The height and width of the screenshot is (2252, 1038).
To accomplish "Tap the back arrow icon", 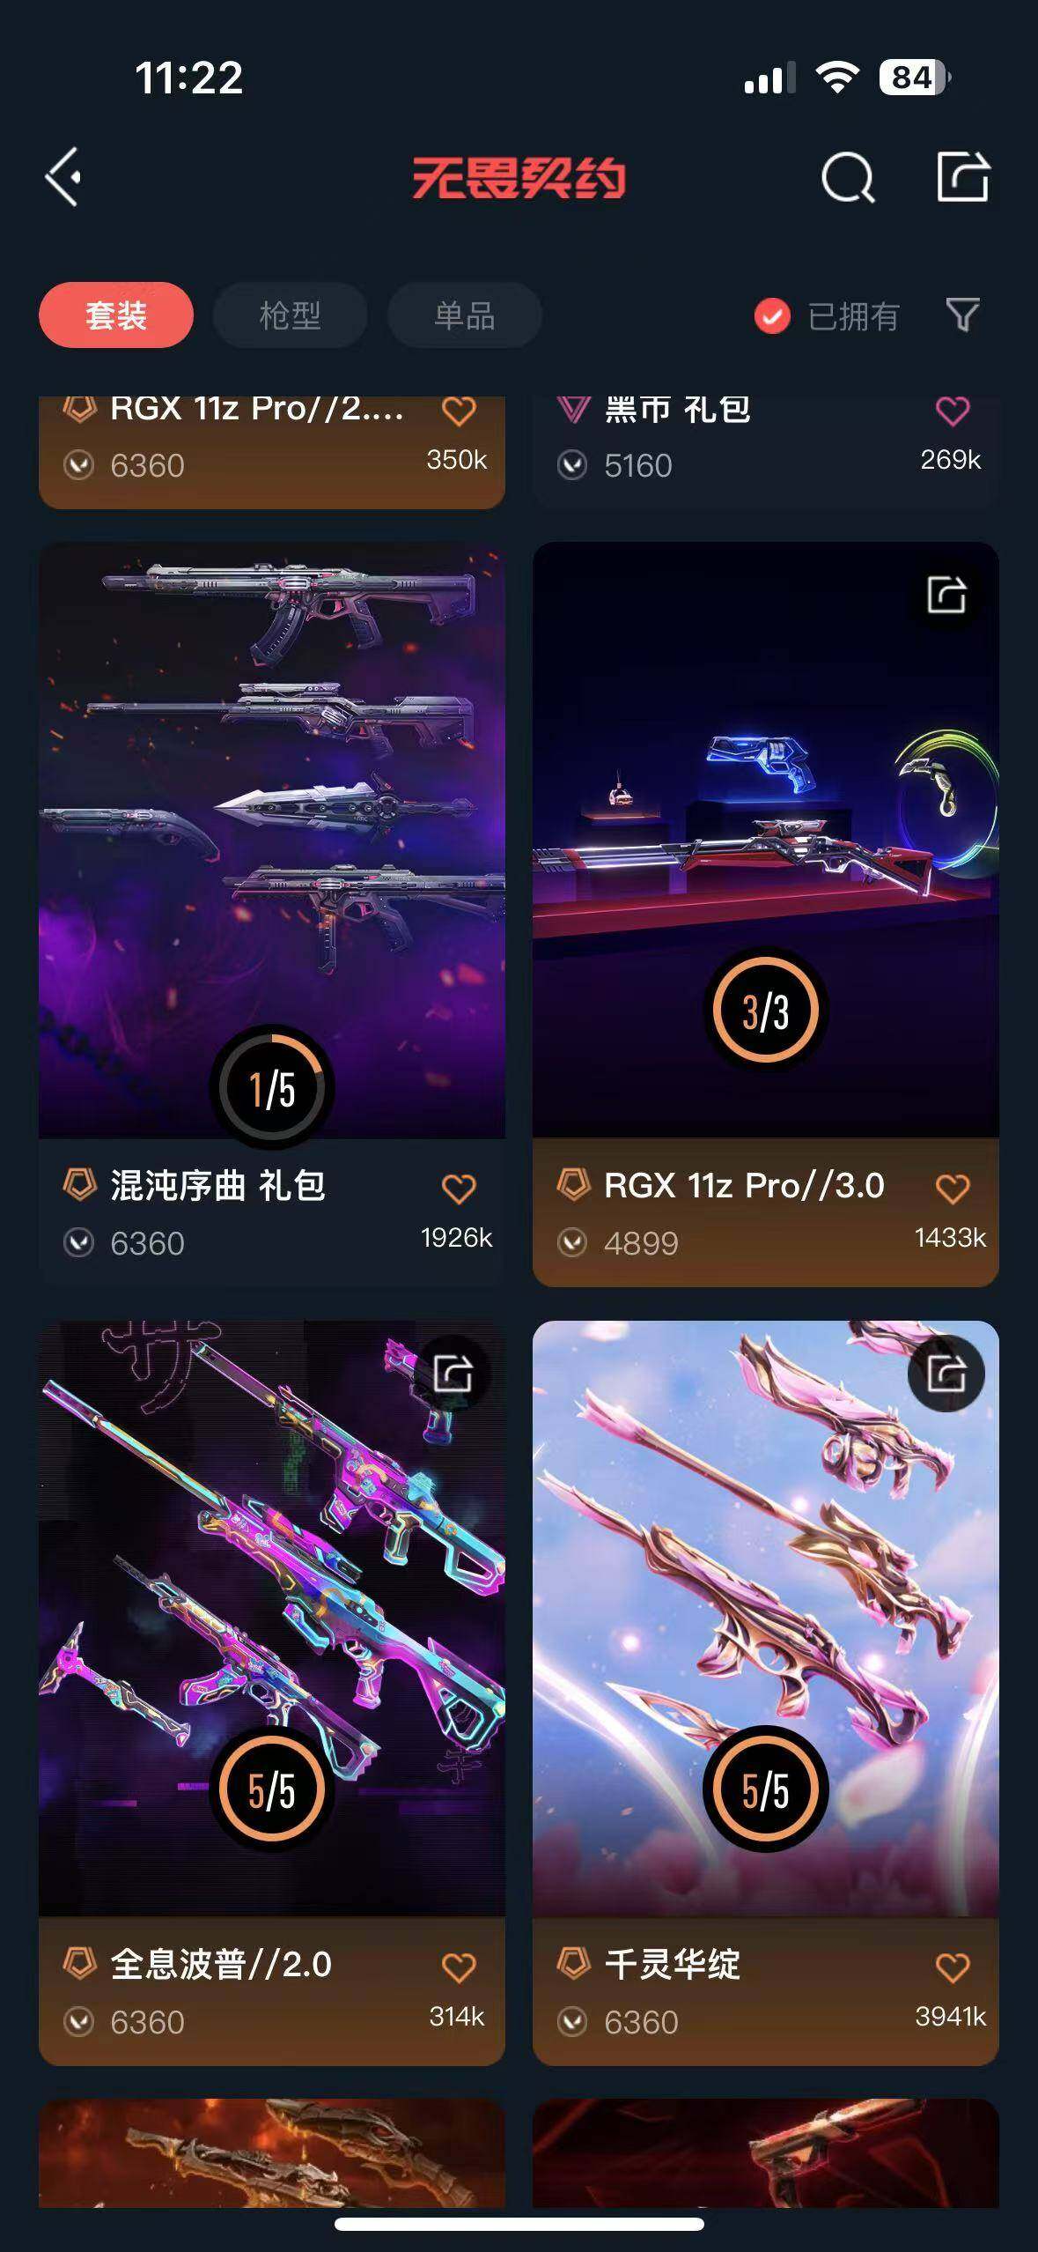I will coord(63,177).
